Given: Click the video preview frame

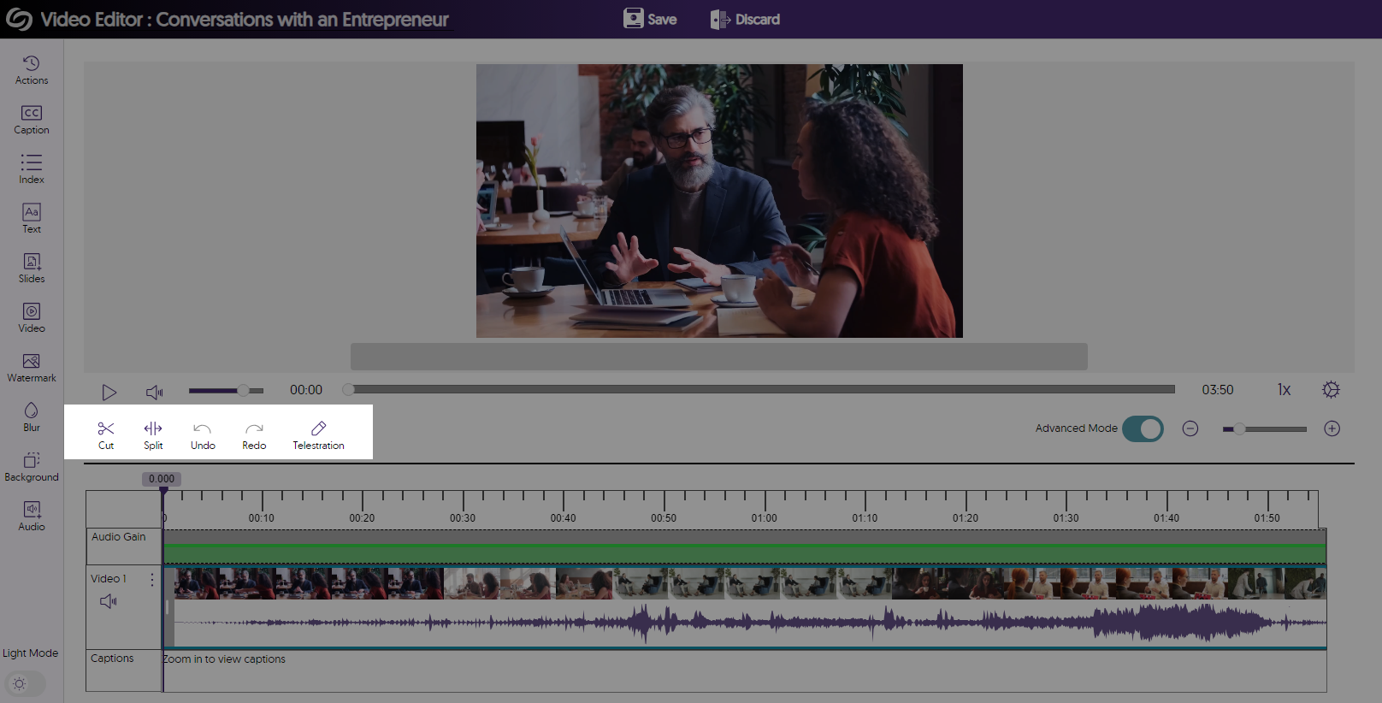Looking at the screenshot, I should (x=719, y=201).
